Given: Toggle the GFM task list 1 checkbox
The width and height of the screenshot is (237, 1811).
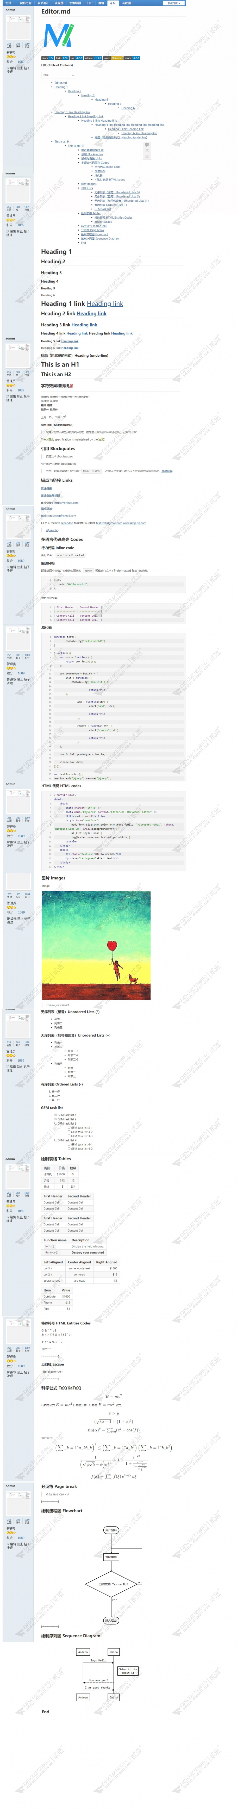Looking at the screenshot, I should (55, 1114).
